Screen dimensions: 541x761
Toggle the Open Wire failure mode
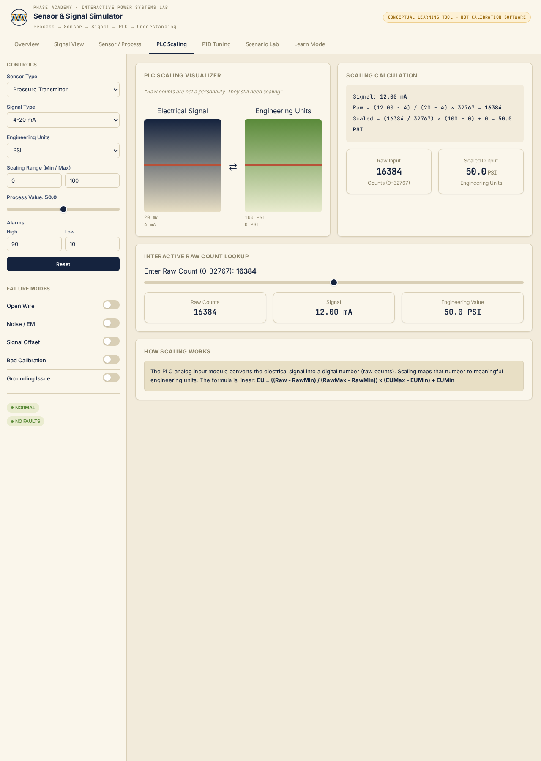tap(111, 305)
